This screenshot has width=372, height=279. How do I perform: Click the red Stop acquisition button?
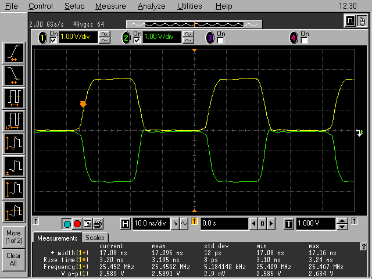(77, 224)
